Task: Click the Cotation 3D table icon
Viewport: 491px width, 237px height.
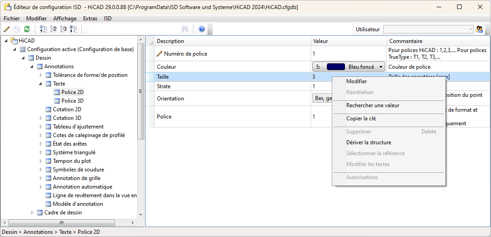Action: pos(48,118)
